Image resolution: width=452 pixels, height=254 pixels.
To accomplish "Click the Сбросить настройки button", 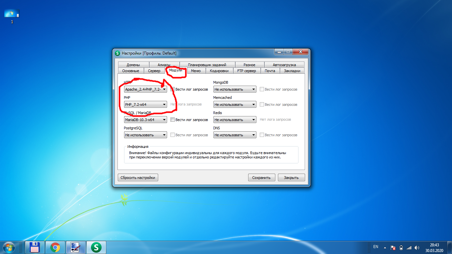I will pos(138,178).
